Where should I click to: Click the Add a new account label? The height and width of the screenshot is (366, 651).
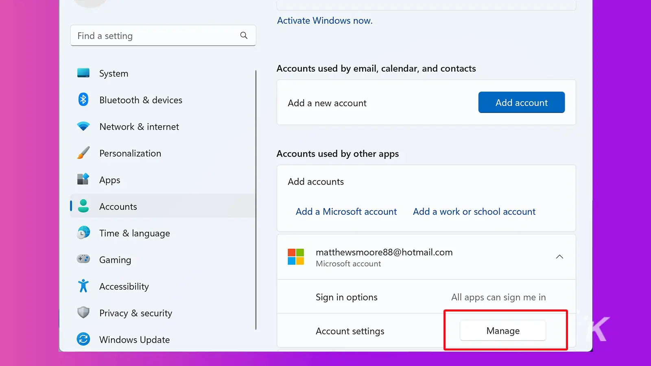pos(327,103)
